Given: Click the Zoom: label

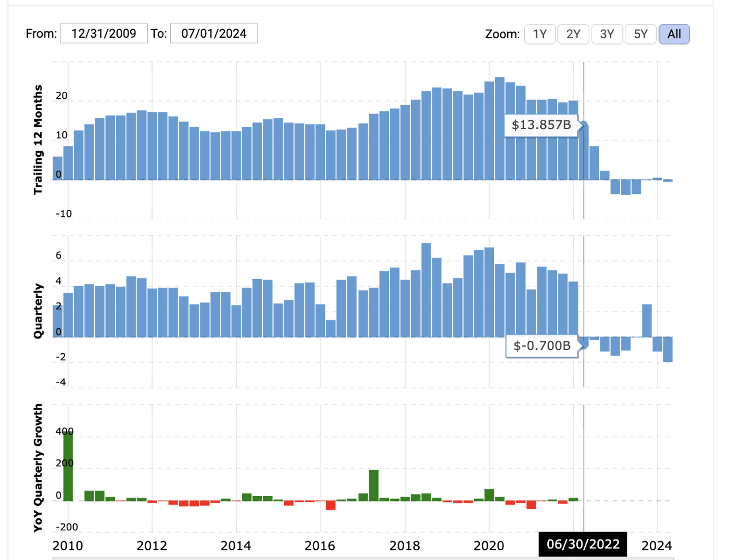Looking at the screenshot, I should (x=503, y=34).
